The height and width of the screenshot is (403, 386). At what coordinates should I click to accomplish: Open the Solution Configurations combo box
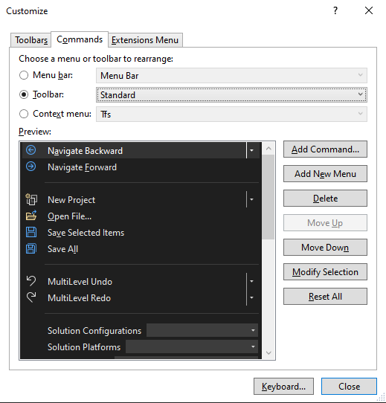tap(202, 330)
